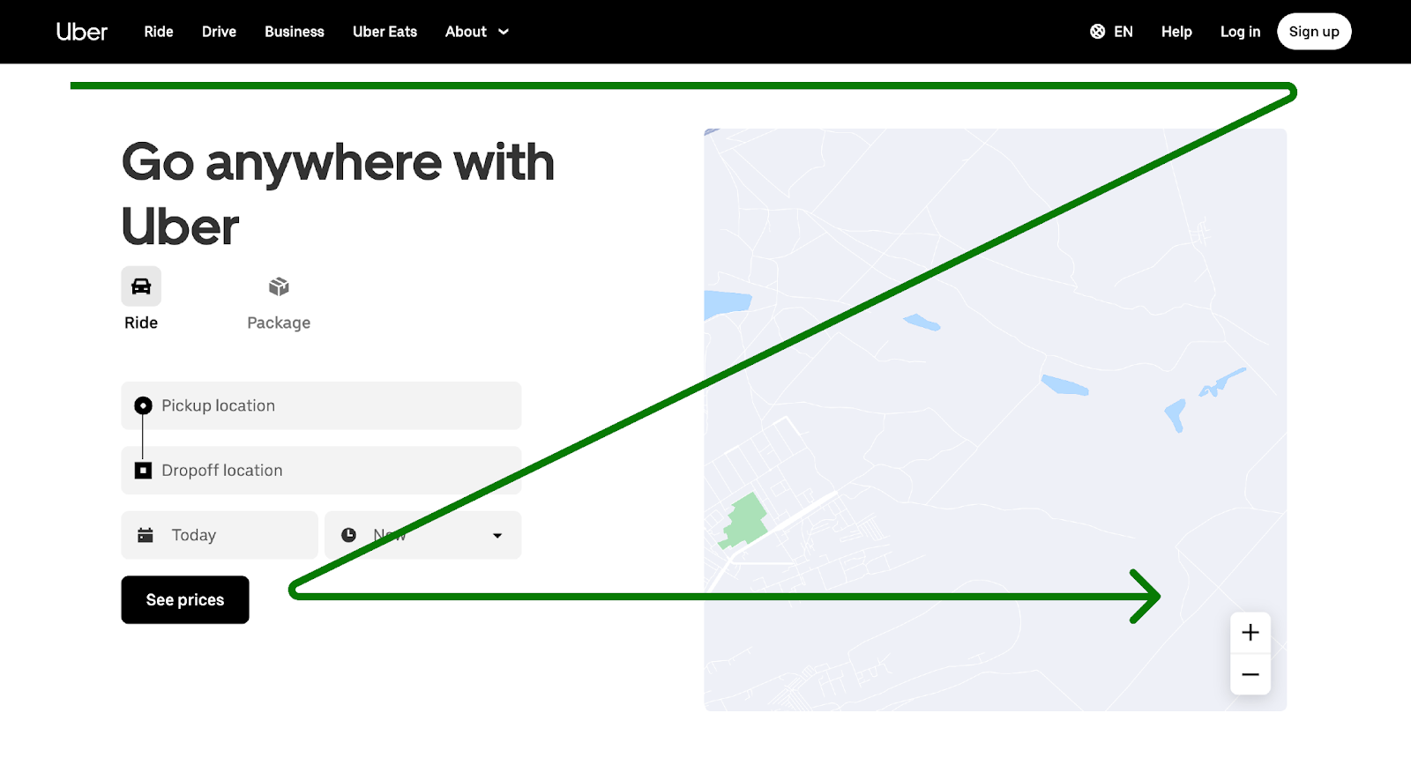Screen dimensions: 1411x765
Task: Click the Sign up button
Action: 1314,32
